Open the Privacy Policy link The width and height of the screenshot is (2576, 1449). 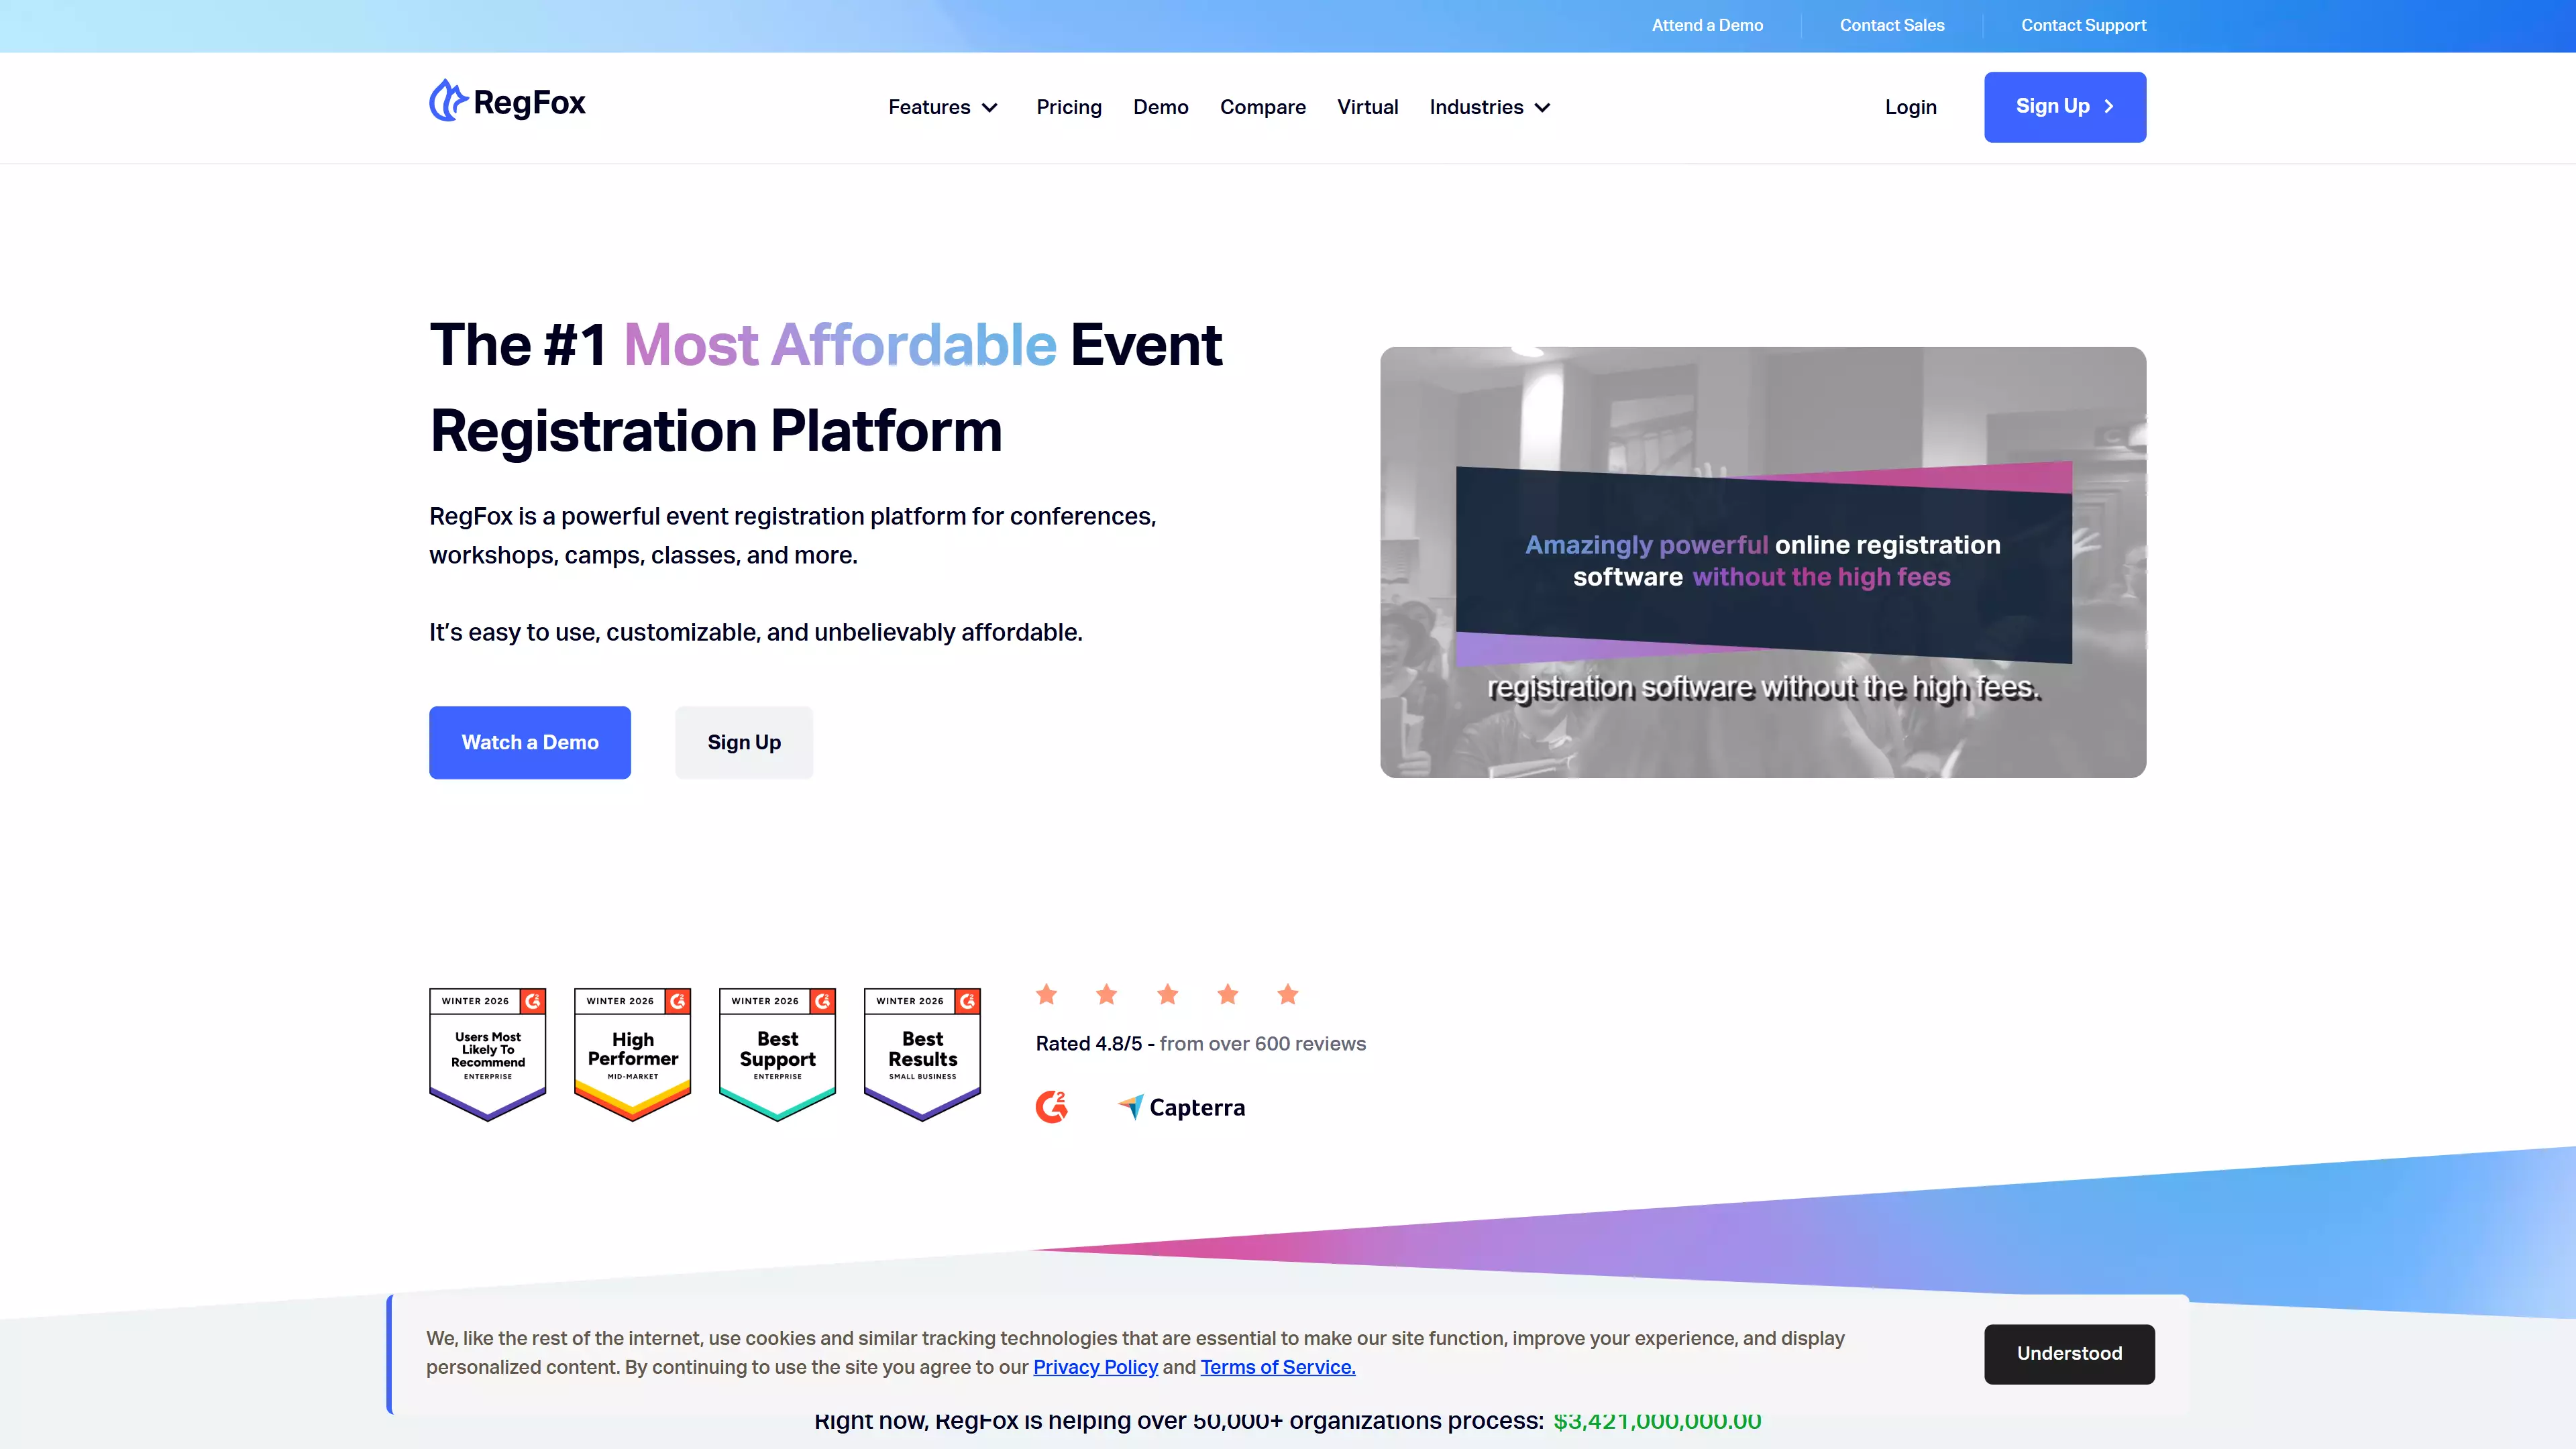tap(1095, 1367)
